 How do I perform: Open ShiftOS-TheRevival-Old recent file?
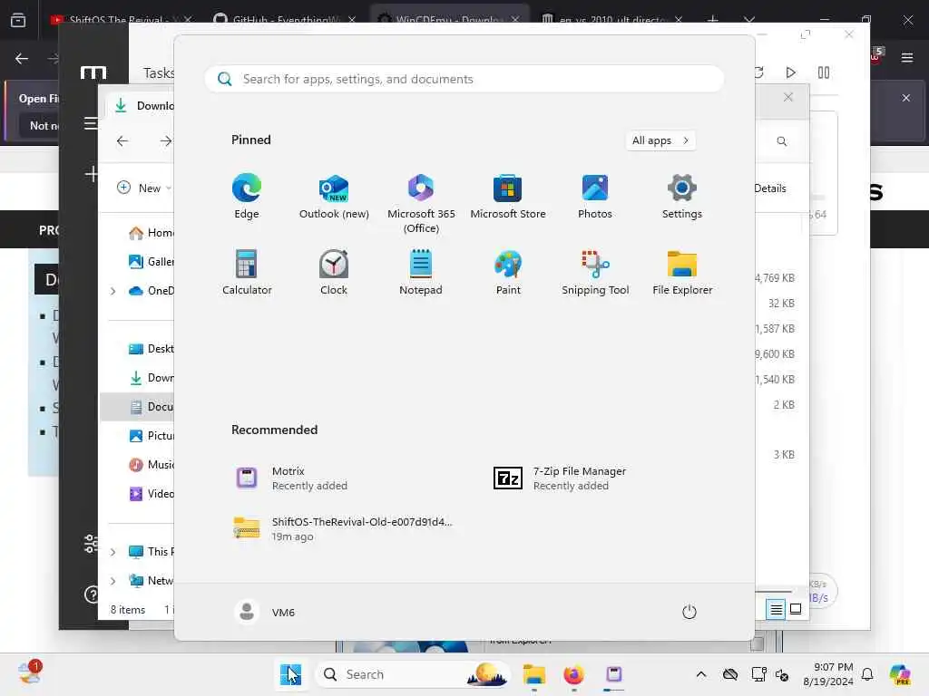[344, 528]
